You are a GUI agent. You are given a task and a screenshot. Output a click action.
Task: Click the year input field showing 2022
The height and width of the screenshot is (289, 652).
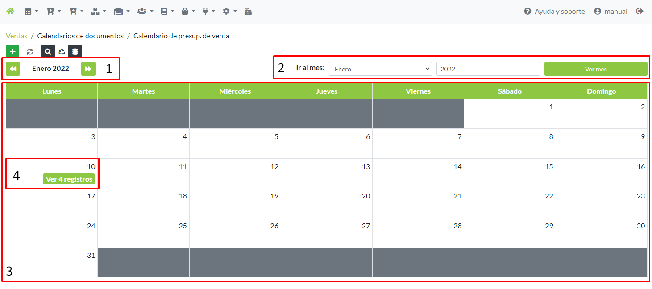488,69
